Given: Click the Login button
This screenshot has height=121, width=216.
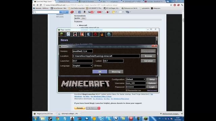Looking at the screenshot, I should point(152,87).
